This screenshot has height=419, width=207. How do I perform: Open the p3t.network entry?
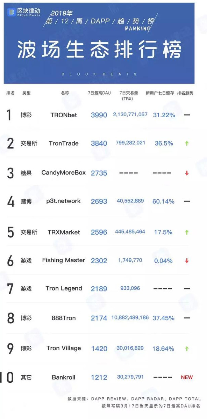point(63,201)
